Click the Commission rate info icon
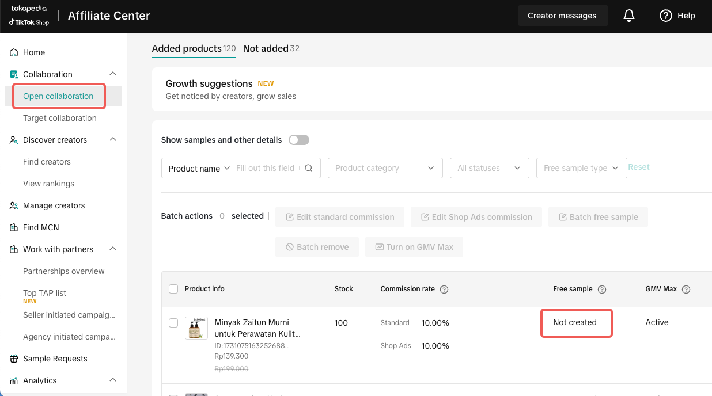712x396 pixels. [444, 290]
